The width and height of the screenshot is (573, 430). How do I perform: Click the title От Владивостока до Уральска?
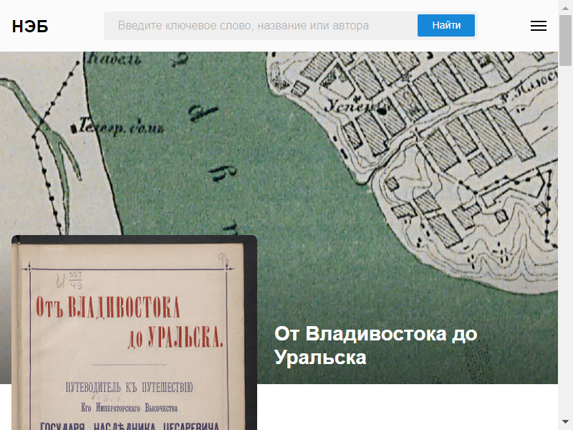coord(375,345)
